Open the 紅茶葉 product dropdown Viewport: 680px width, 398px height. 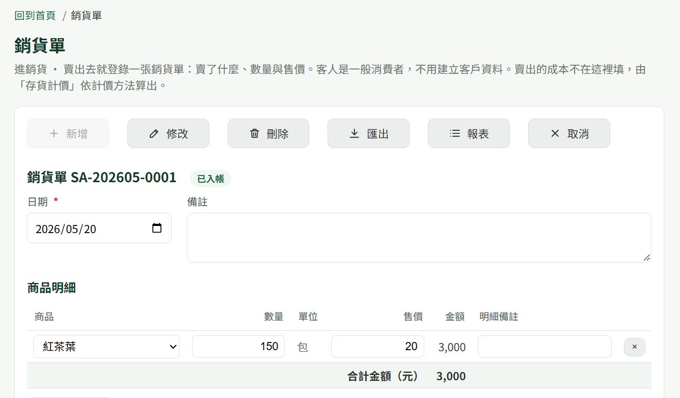point(106,347)
